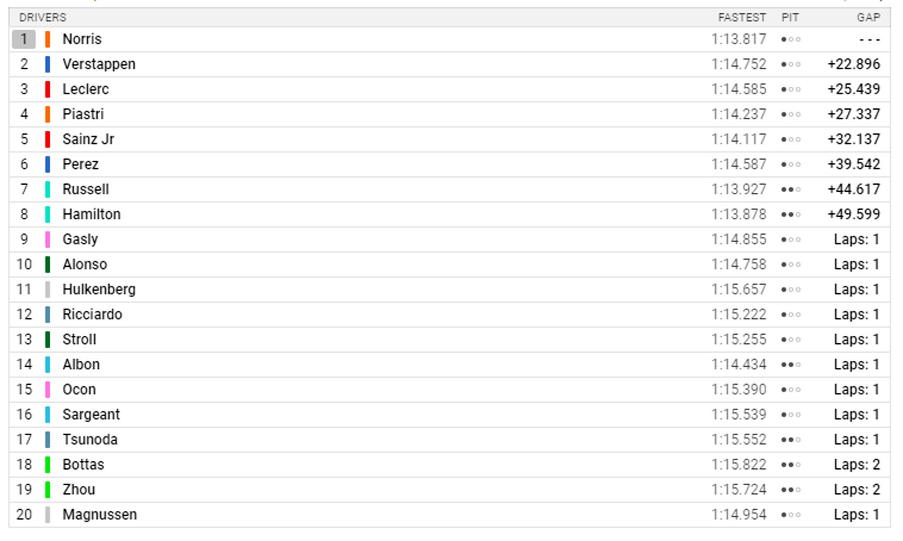Sort by the GAP column header

coord(868,18)
